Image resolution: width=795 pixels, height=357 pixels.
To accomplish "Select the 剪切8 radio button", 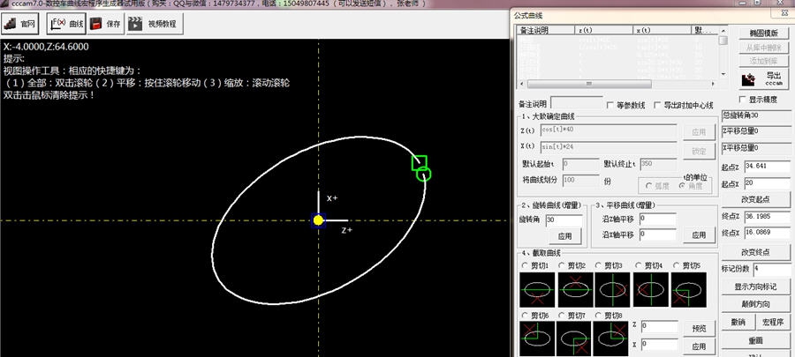I will 598,315.
